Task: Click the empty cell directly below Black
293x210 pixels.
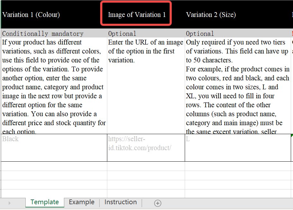Action: (x=54, y=166)
